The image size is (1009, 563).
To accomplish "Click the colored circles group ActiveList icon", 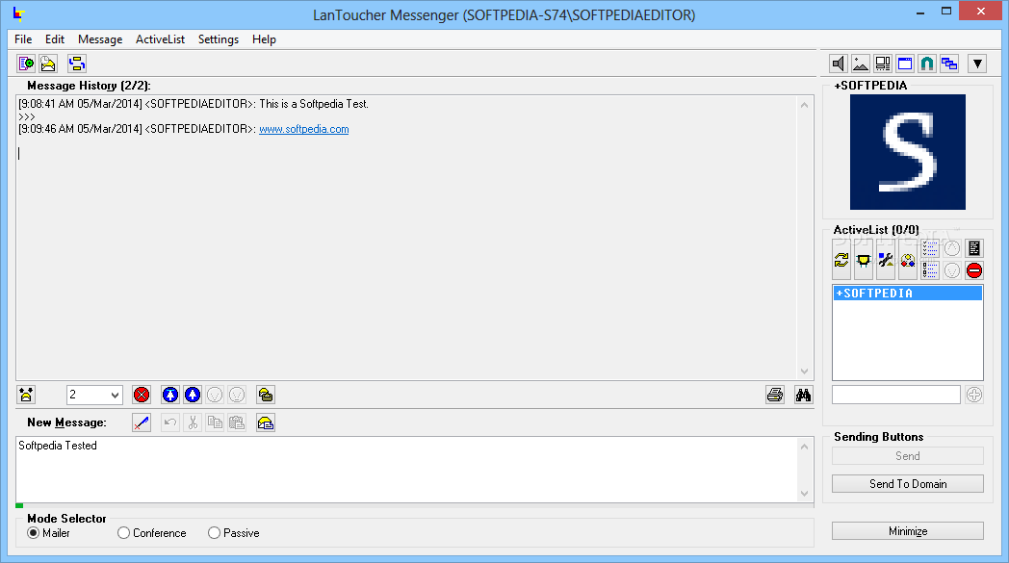I will [908, 259].
